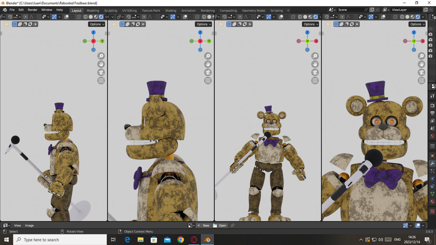Switch to the Sculpting workspace tab
436x245 pixels.
point(110,11)
